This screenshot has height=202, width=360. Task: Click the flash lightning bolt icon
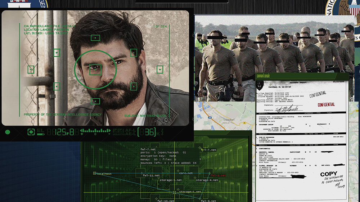pyautogui.click(x=162, y=132)
